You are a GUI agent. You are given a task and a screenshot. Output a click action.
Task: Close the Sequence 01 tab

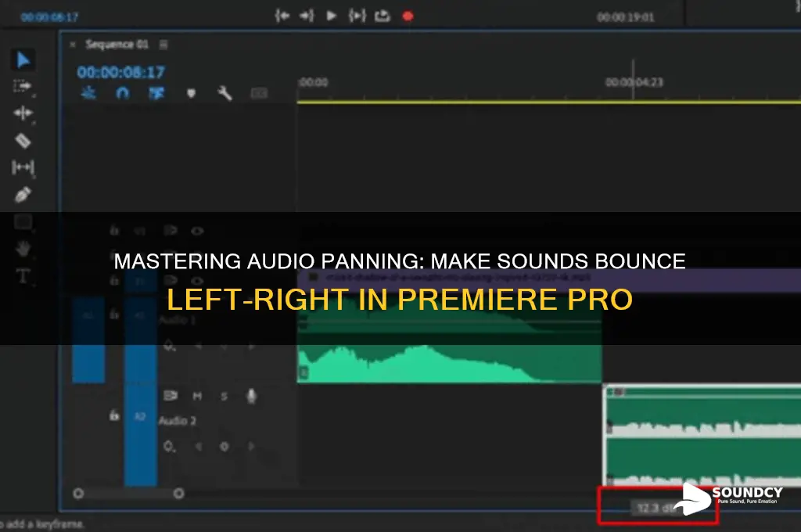tap(73, 45)
